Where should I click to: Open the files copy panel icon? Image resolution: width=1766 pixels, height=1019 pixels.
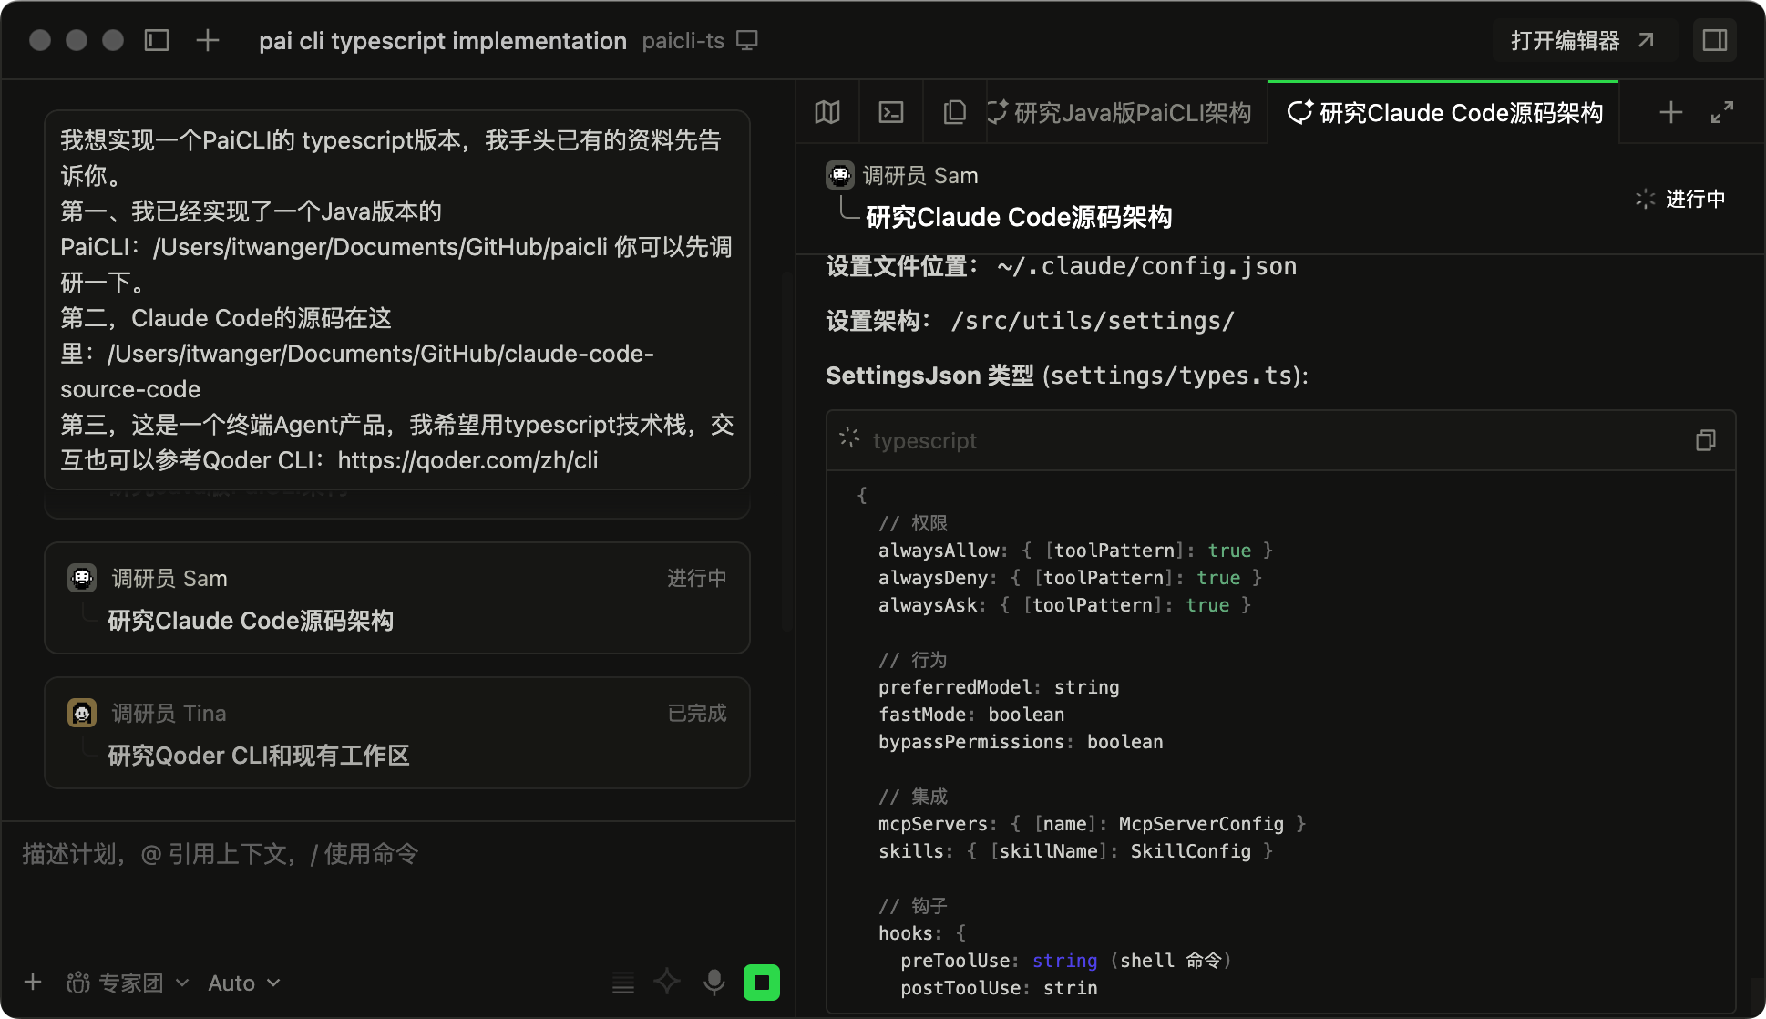point(955,112)
